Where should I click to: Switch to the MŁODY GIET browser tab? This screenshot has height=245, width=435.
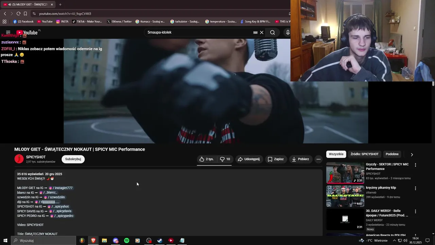click(29, 4)
